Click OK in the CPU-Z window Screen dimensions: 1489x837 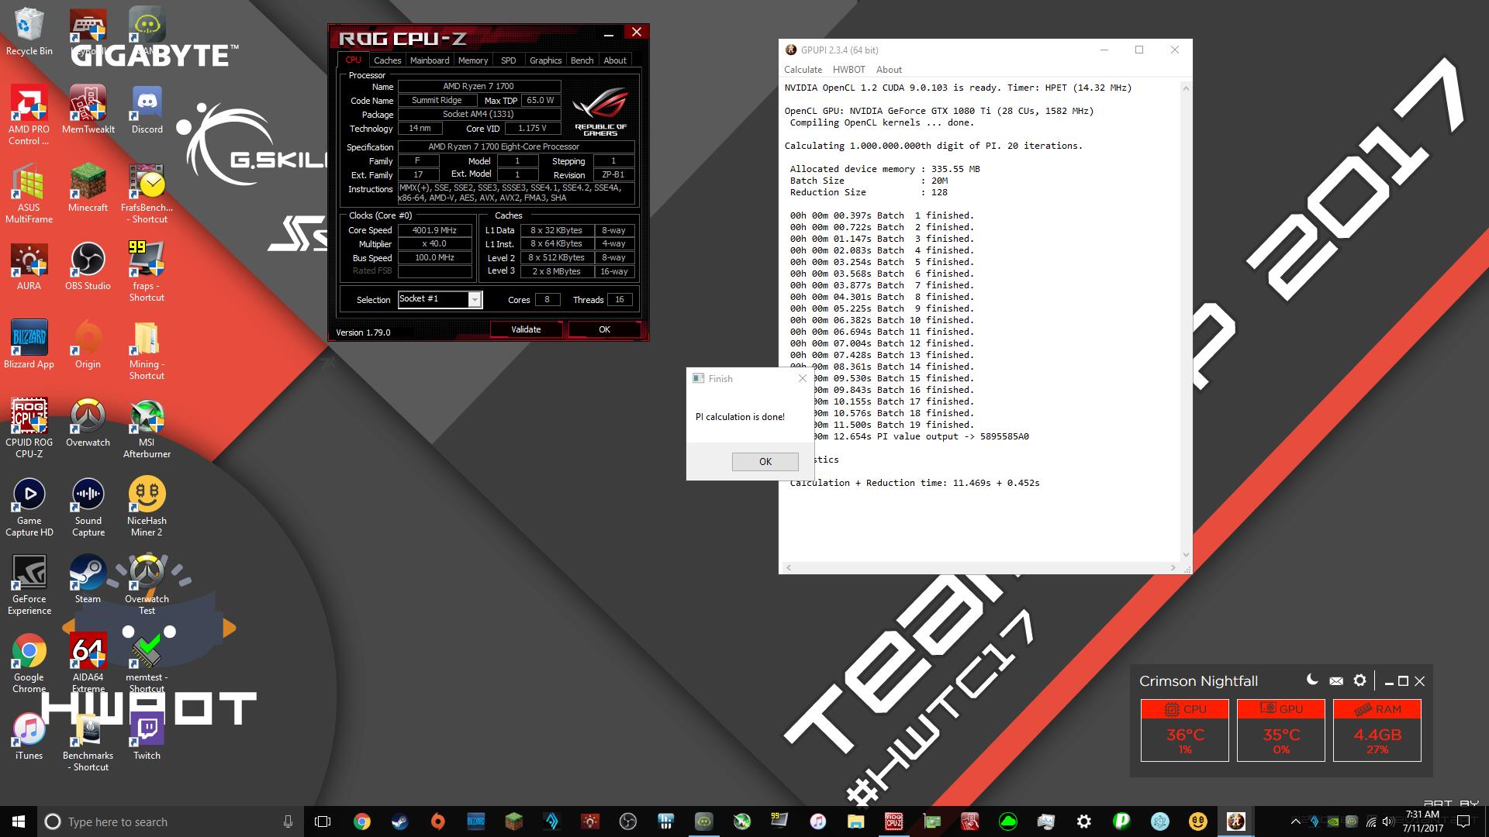[604, 329]
